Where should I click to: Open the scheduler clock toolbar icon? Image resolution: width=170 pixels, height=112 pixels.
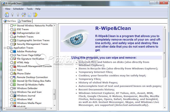tap(6, 15)
